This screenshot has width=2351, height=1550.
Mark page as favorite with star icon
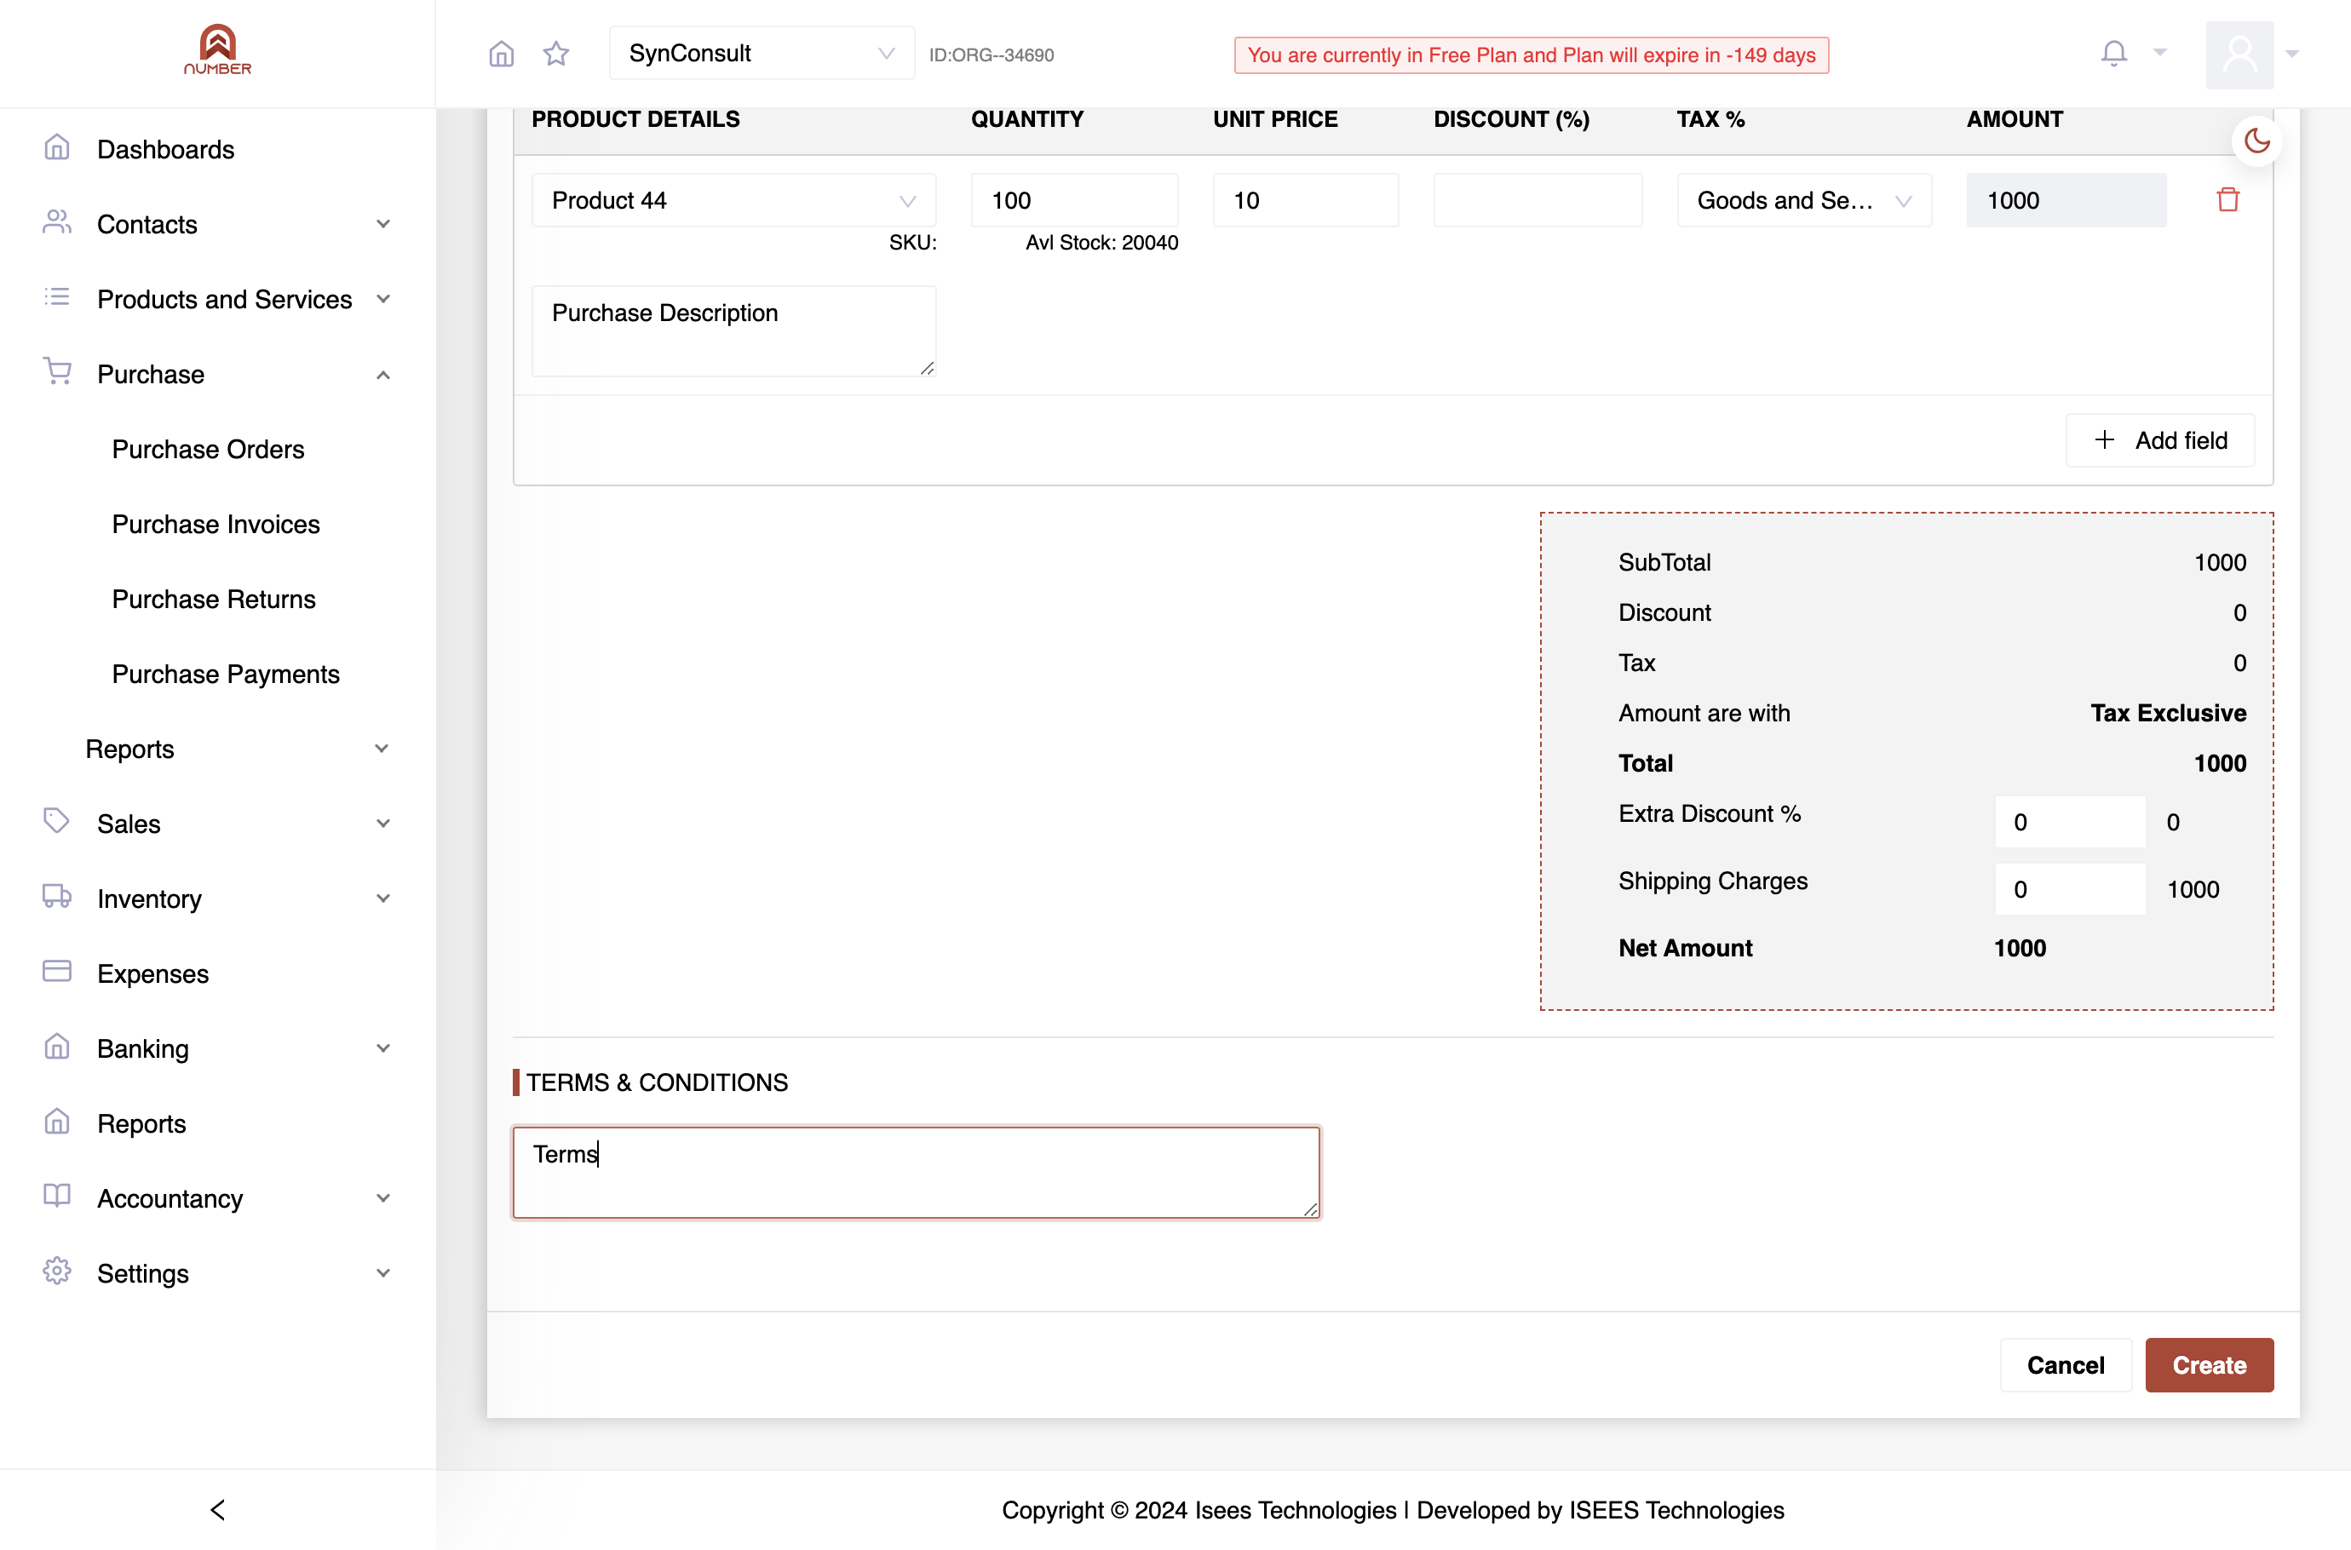[x=556, y=54]
